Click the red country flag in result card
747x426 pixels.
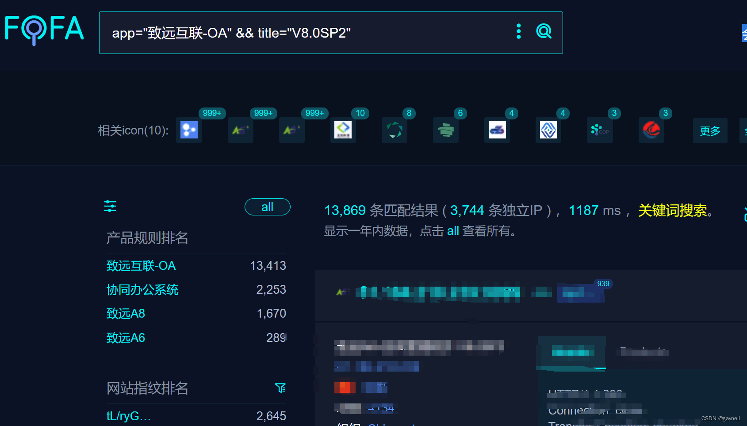click(345, 388)
